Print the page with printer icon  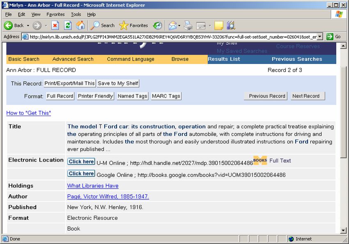pyautogui.click(x=188, y=25)
